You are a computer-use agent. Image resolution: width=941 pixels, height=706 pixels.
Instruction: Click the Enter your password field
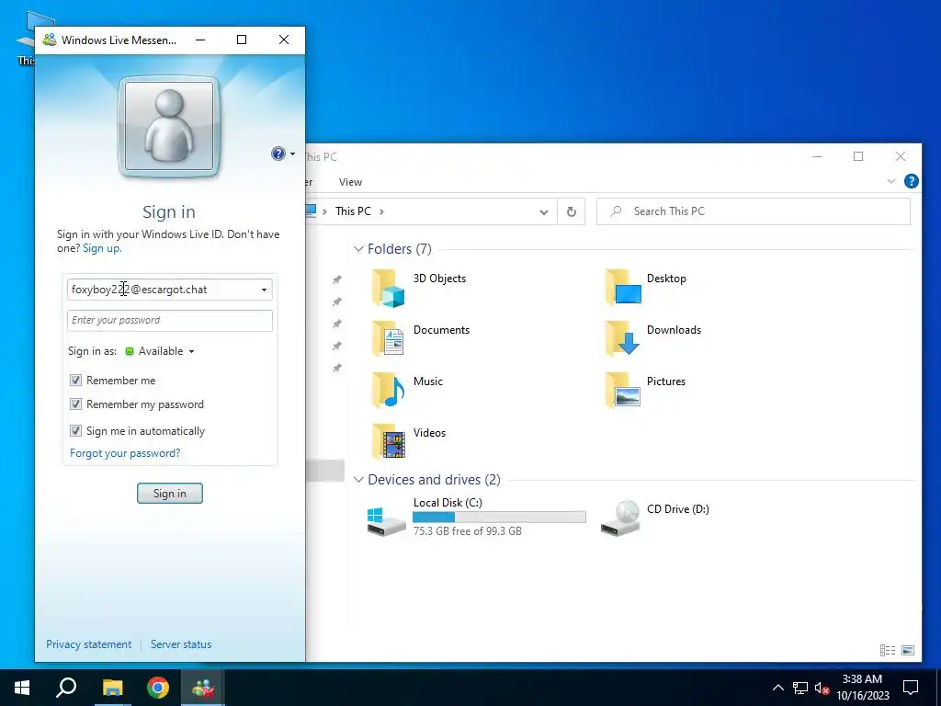point(170,321)
